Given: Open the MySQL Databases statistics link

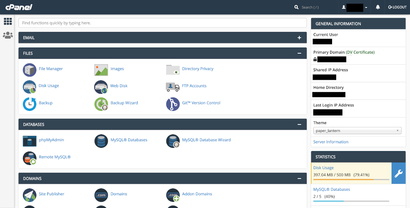Looking at the screenshot, I should [x=332, y=190].
